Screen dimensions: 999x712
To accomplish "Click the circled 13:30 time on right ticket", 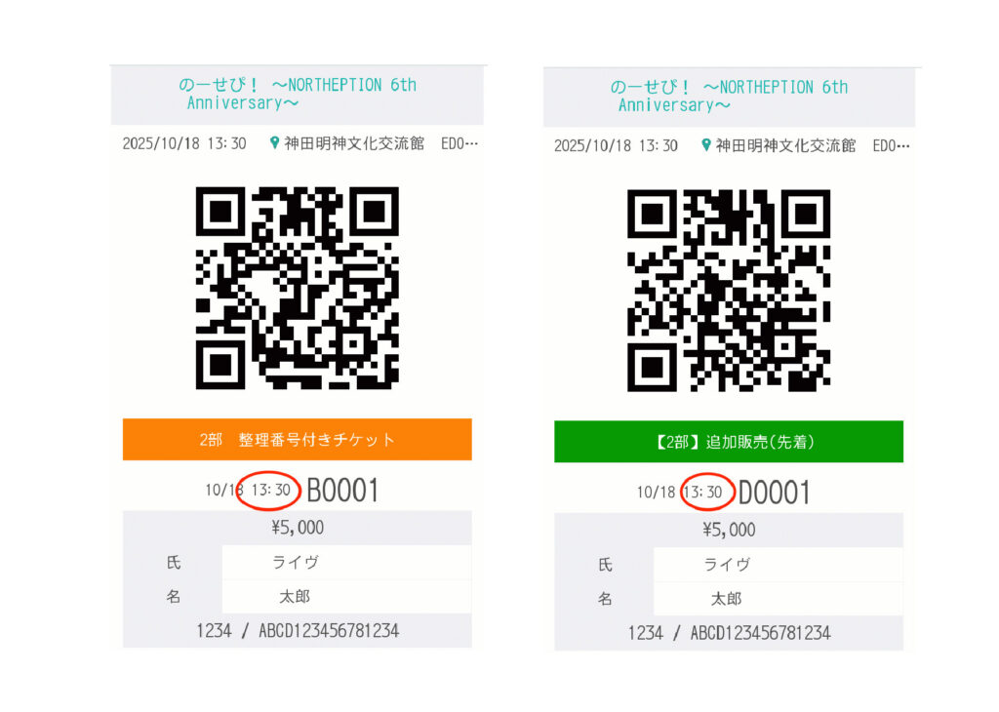I will (x=702, y=493).
